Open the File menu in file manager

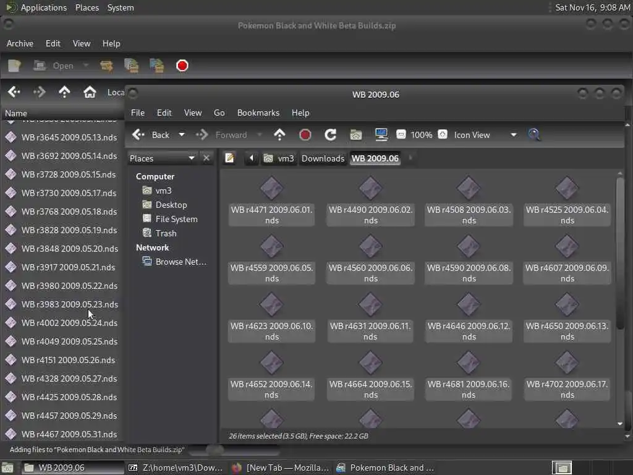click(138, 113)
